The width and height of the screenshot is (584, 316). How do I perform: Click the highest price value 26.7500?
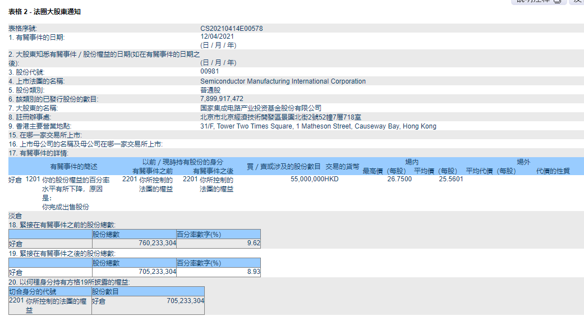[399, 179]
